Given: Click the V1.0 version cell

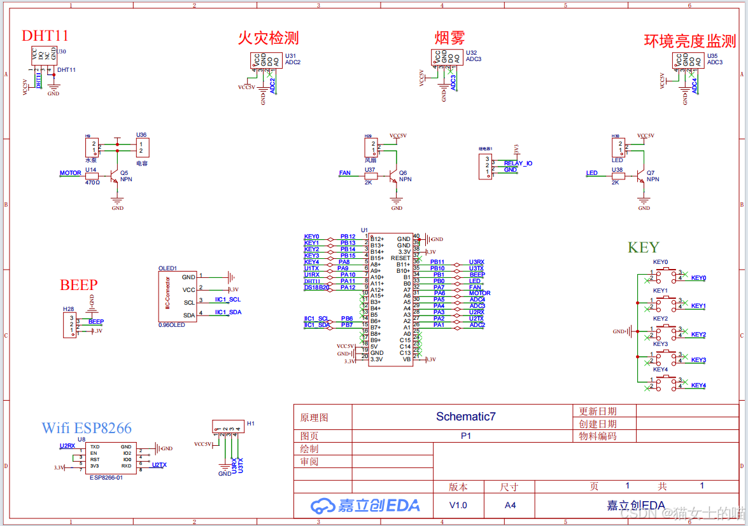Looking at the screenshot, I should pyautogui.click(x=458, y=505).
